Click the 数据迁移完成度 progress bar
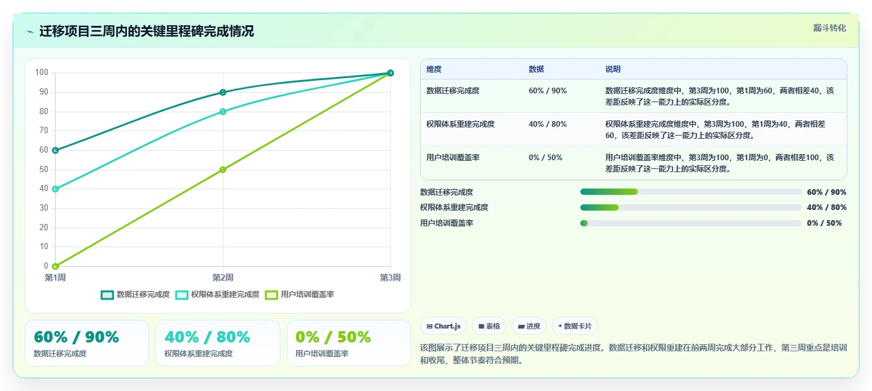This screenshot has height=391, width=872. (691, 192)
